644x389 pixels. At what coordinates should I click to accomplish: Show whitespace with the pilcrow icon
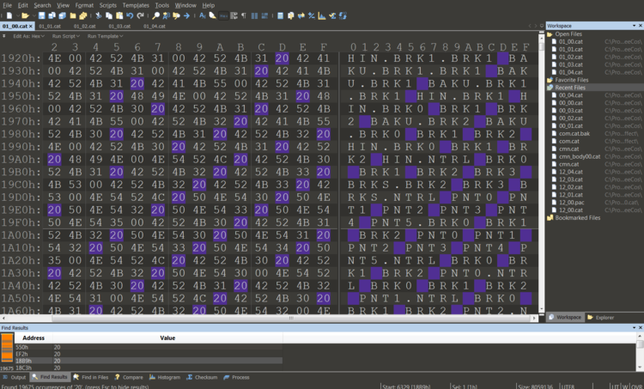[244, 15]
